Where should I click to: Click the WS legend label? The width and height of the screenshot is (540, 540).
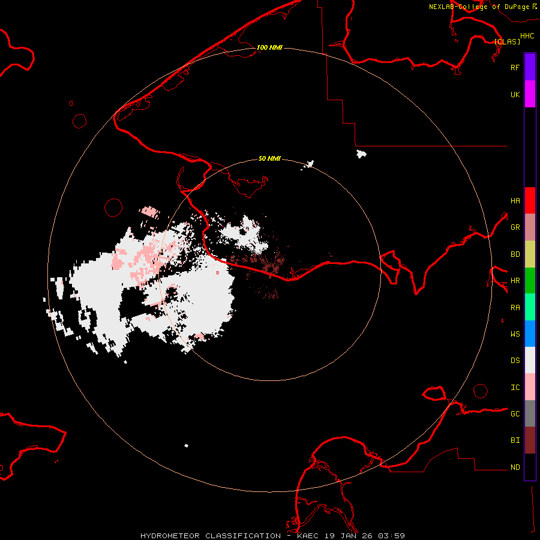click(x=515, y=334)
